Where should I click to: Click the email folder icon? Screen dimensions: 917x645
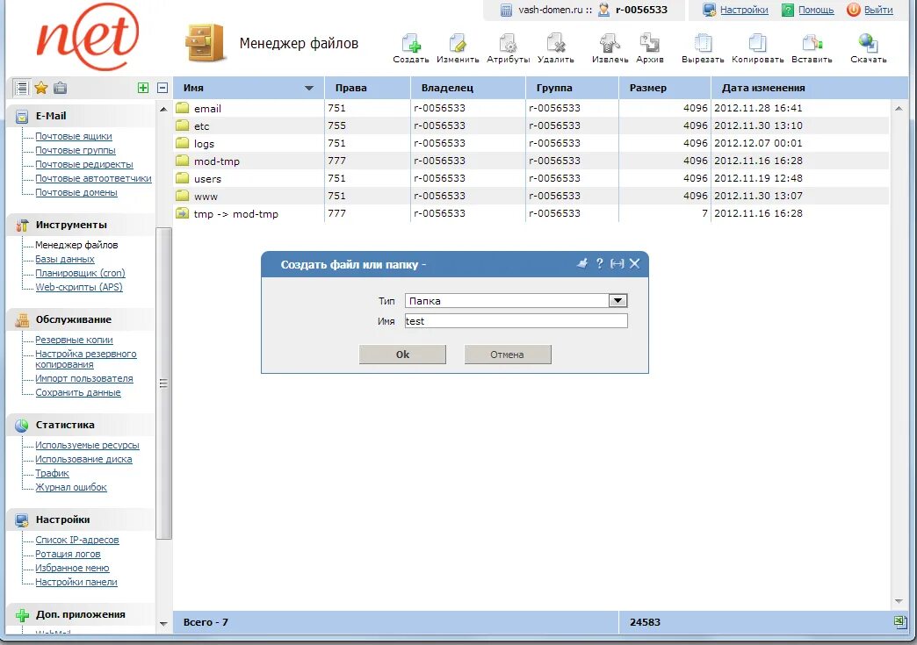pyautogui.click(x=183, y=107)
